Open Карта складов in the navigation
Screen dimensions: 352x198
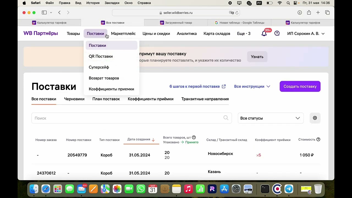click(x=217, y=34)
